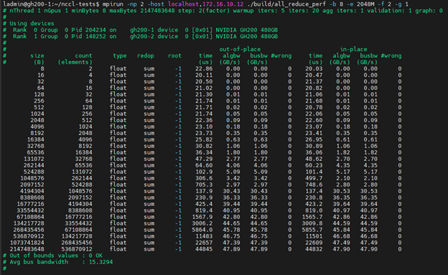Click the 'in-place' header
The width and height of the screenshot is (448, 275).
(353, 49)
